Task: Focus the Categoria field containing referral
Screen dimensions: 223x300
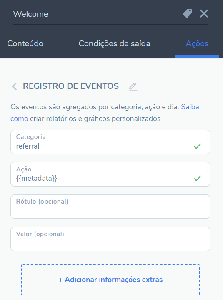Action: 110,142
